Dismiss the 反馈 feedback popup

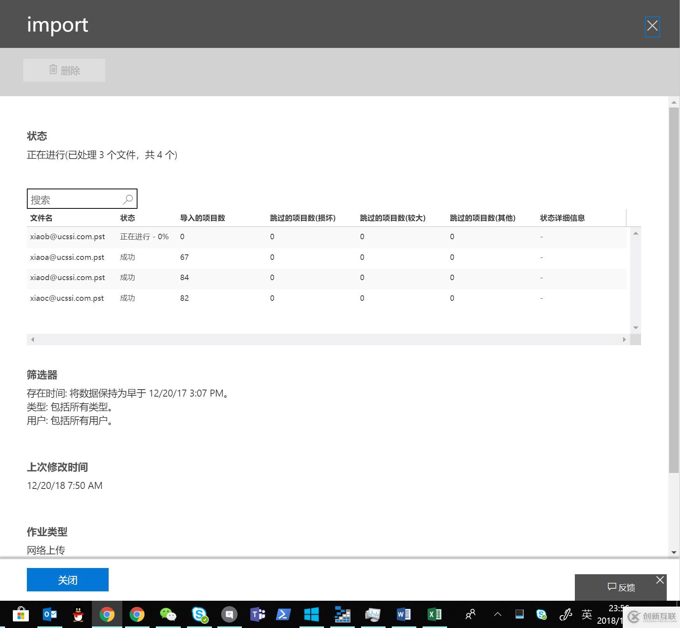660,580
